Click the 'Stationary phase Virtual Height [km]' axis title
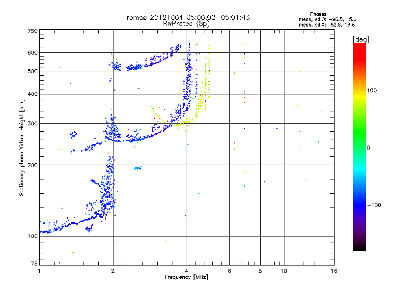The image size is (393, 295). coord(22,147)
